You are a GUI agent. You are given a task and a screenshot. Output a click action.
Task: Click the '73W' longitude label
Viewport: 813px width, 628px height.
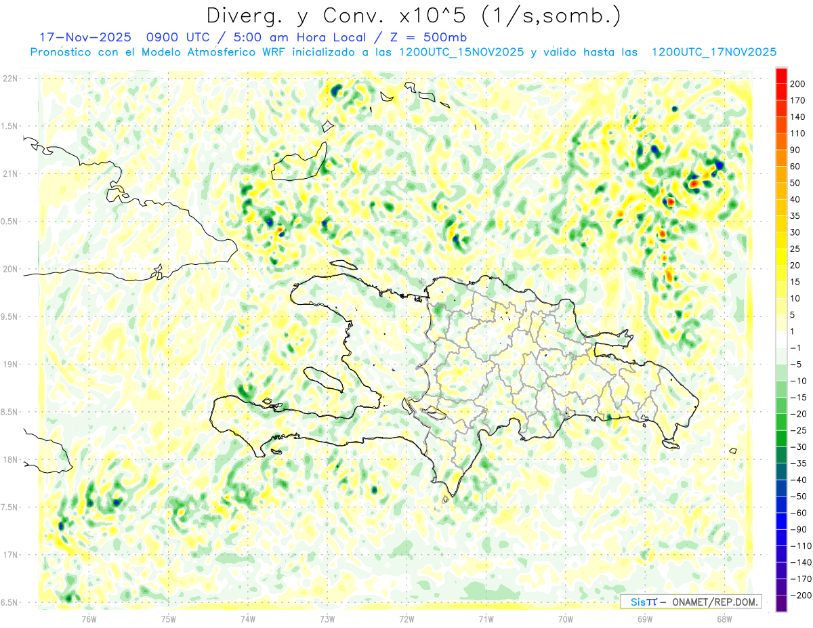pos(327,618)
